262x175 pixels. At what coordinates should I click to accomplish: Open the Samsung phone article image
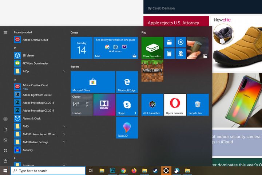[237, 100]
